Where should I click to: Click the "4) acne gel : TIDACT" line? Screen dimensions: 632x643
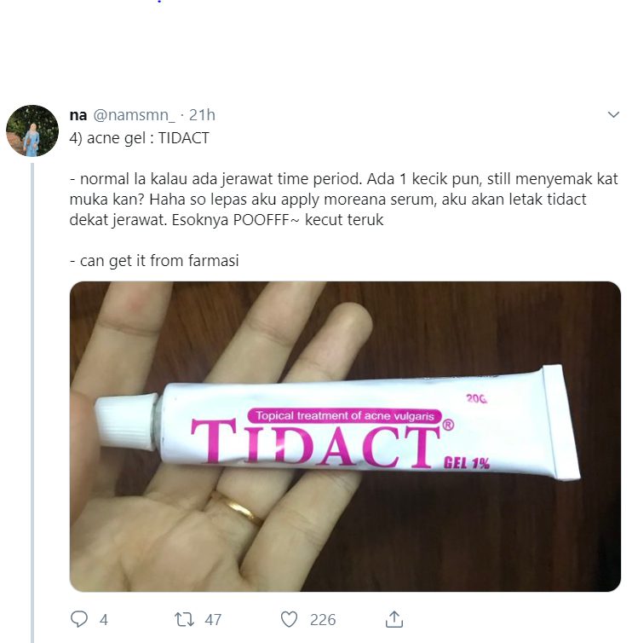click(140, 137)
